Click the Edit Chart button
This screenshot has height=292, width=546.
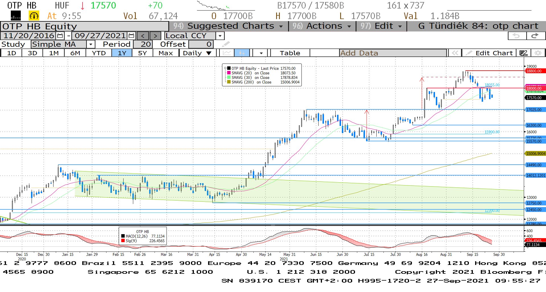(x=490, y=53)
